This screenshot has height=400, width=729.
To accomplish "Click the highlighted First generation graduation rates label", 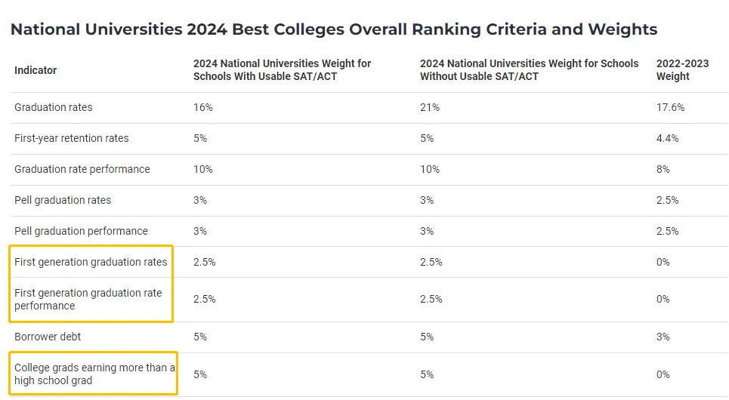I will (x=91, y=262).
